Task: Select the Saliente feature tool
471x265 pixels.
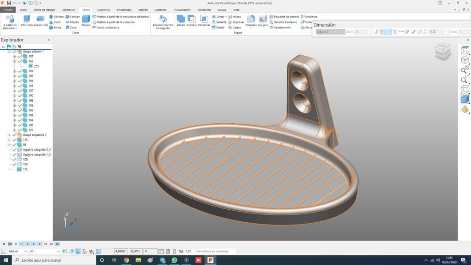Action: (x=219, y=22)
